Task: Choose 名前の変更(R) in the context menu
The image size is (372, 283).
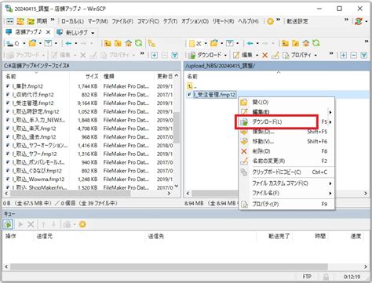Action: [x=286, y=161]
